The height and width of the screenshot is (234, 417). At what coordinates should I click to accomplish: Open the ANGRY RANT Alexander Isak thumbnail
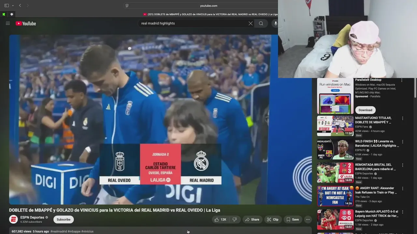[x=335, y=196]
